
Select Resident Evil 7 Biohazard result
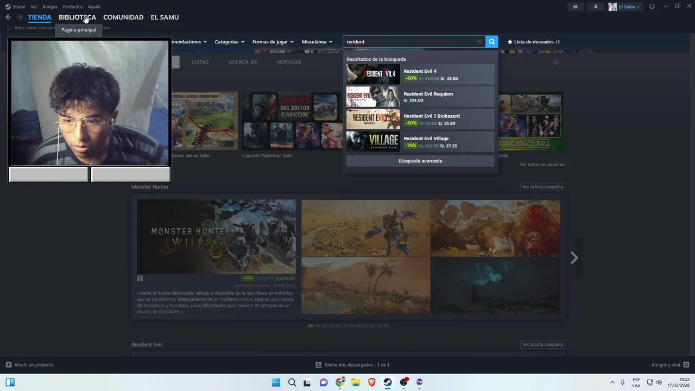420,119
